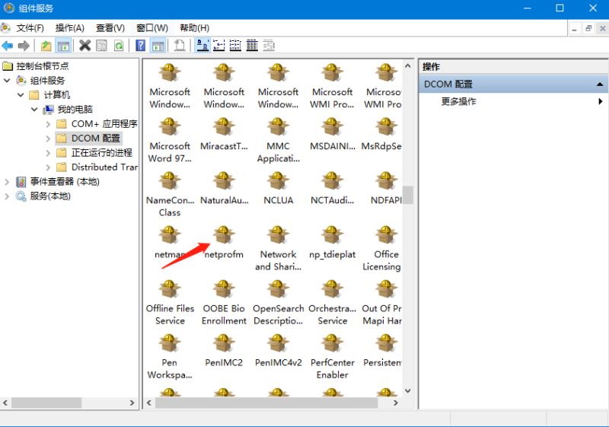Select 控制台根节点 in tree
The height and width of the screenshot is (427, 609).
[43, 66]
